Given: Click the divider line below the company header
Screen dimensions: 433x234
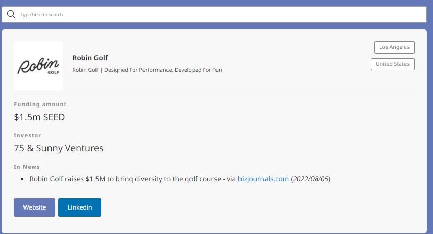Looking at the screenshot, I should 214,94.
